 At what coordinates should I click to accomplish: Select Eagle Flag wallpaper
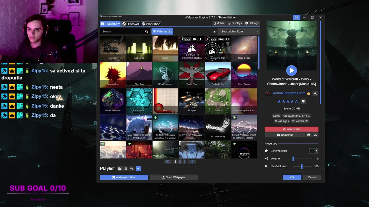191,75
